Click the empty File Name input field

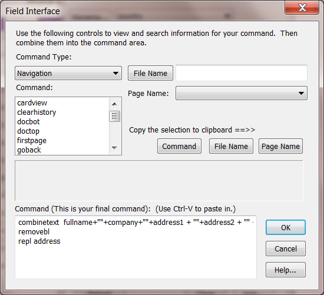tap(242, 73)
